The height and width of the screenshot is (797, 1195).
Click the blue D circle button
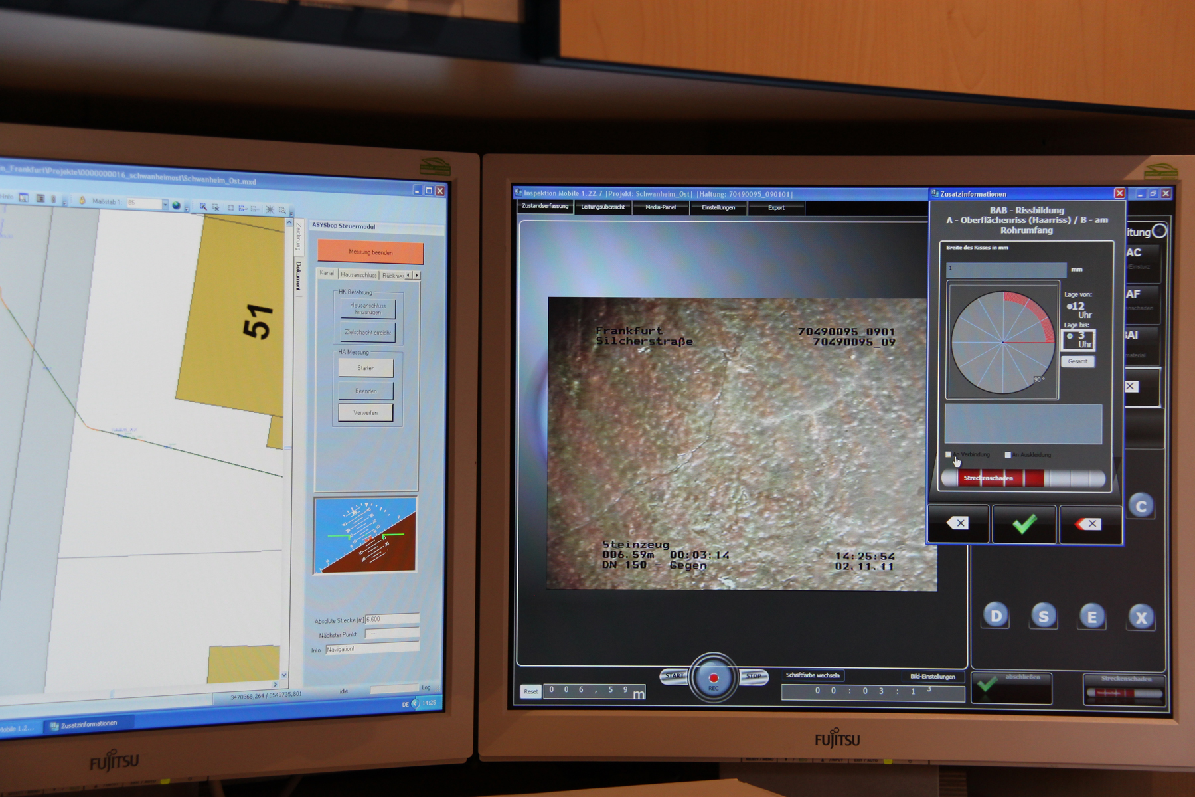pyautogui.click(x=996, y=615)
